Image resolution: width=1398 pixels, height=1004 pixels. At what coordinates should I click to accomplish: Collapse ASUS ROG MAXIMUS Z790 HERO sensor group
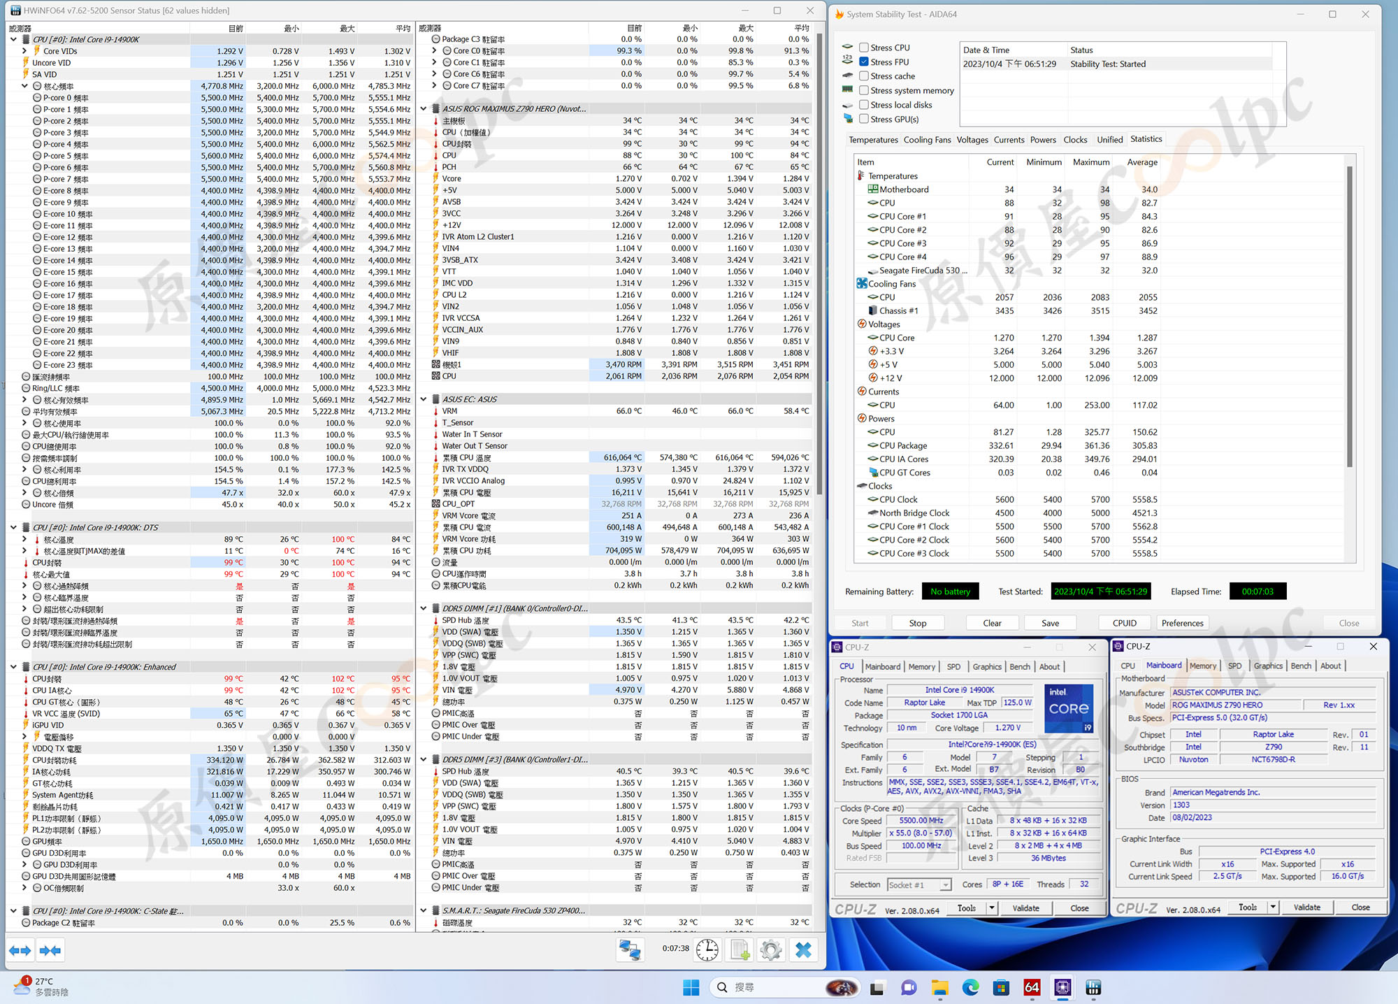[424, 109]
